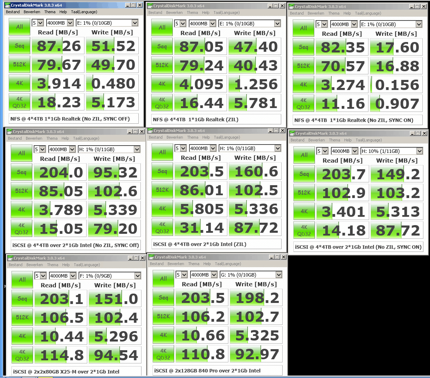Click the CrystalDiskMark title icon in NFS SYNC OFF window
This screenshot has width=430, height=378.
click(8, 5)
